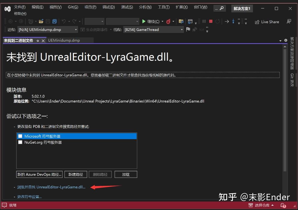Image resolution: width=298 pixels, height=210 pixels.
Task: Click the Break All pause icon
Action: tap(204, 21)
